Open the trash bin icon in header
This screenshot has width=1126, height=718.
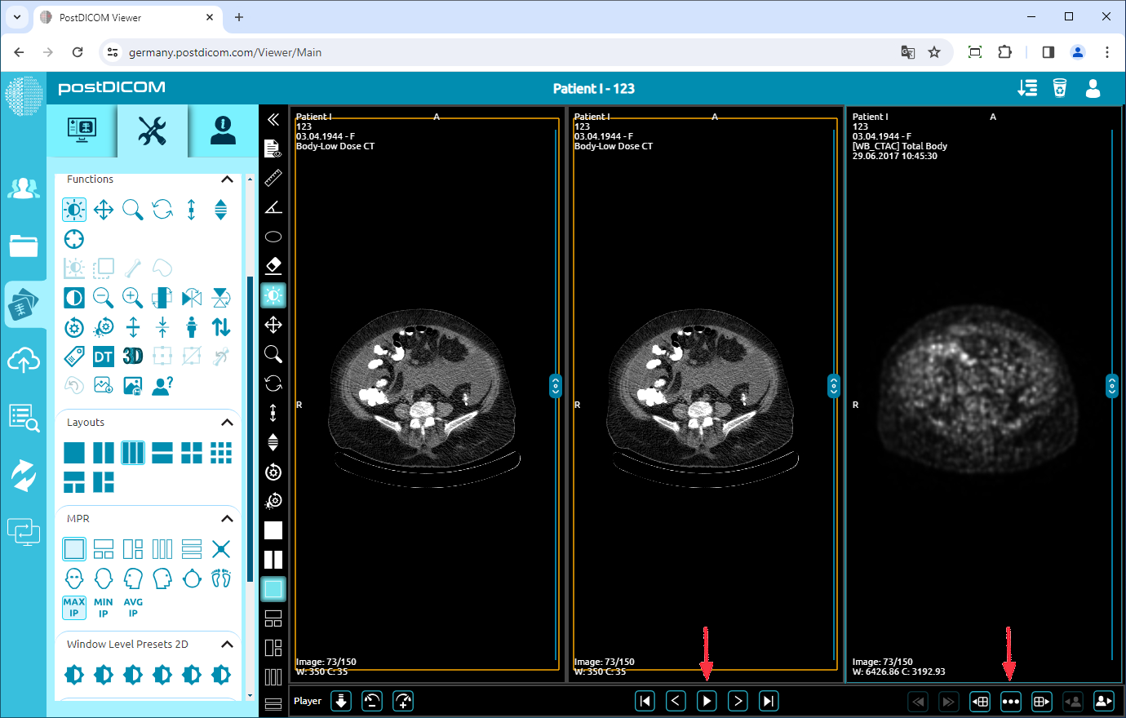[x=1059, y=88]
